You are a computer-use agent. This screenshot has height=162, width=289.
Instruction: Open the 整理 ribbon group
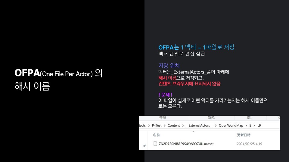point(163,118)
